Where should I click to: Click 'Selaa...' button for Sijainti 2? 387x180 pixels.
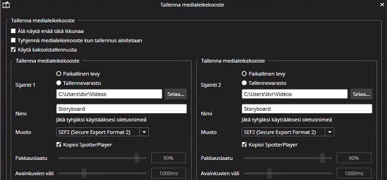point(361,94)
